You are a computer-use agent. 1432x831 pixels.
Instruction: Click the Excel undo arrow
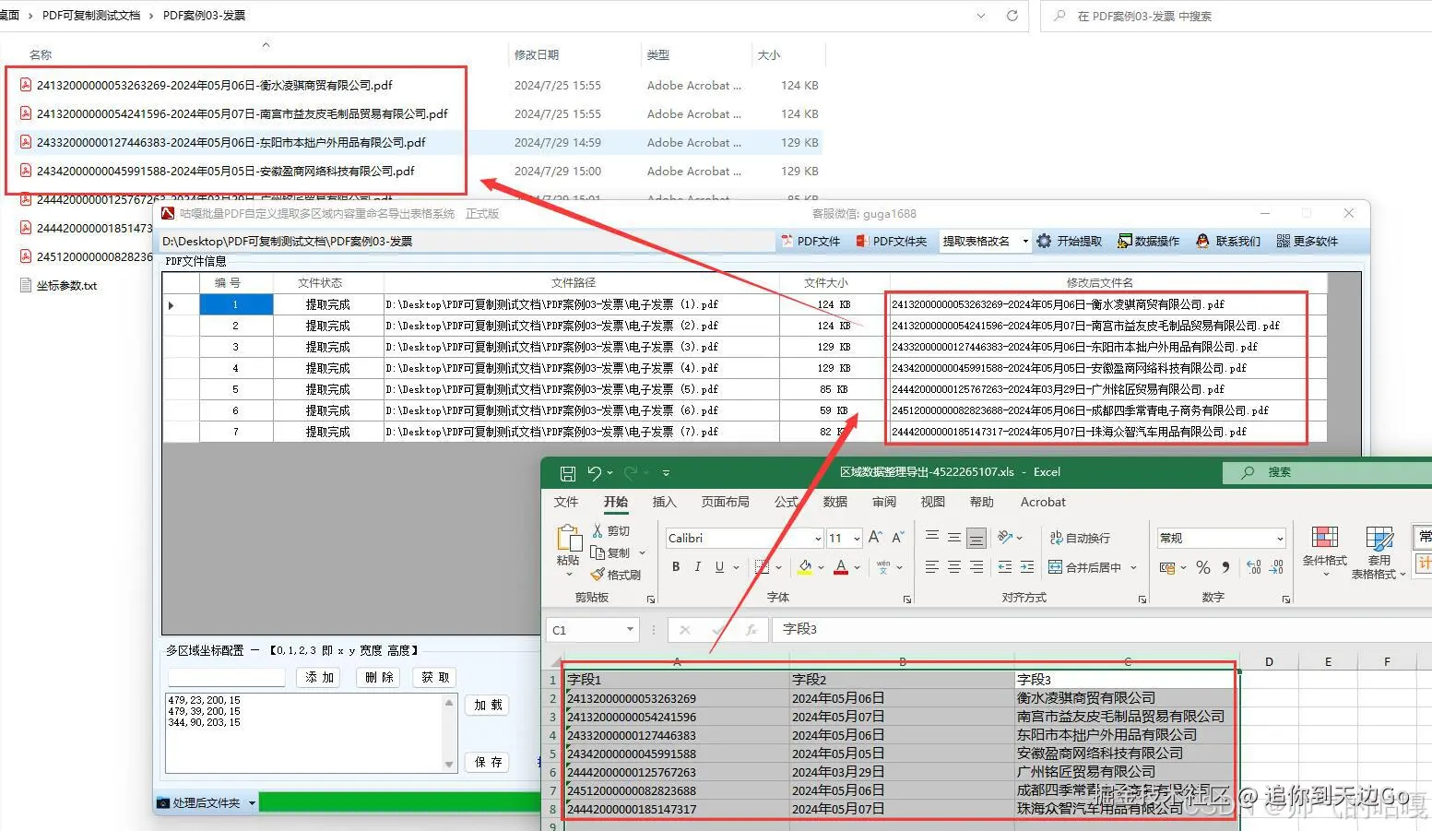(x=595, y=473)
